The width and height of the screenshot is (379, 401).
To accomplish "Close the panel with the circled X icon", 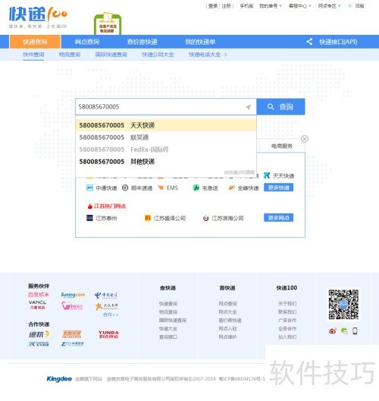I will pyautogui.click(x=305, y=139).
